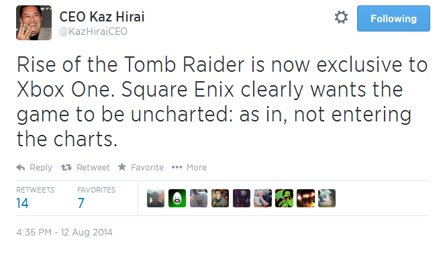This screenshot has width=447, height=263.
Task: Click the Favorite star icon
Action: coord(122,167)
